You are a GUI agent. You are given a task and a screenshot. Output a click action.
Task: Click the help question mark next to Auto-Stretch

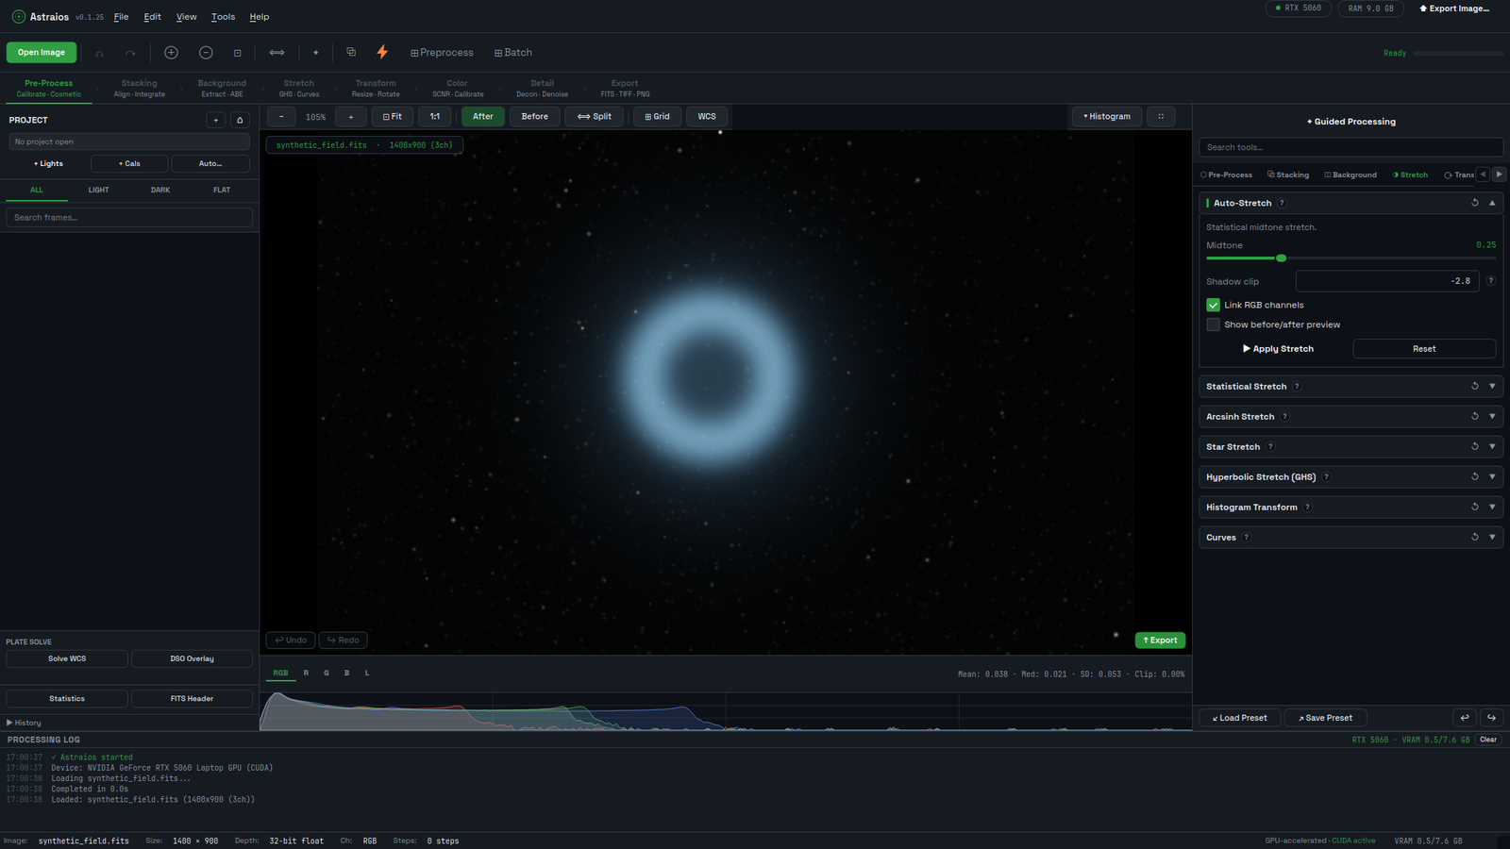pyautogui.click(x=1282, y=203)
